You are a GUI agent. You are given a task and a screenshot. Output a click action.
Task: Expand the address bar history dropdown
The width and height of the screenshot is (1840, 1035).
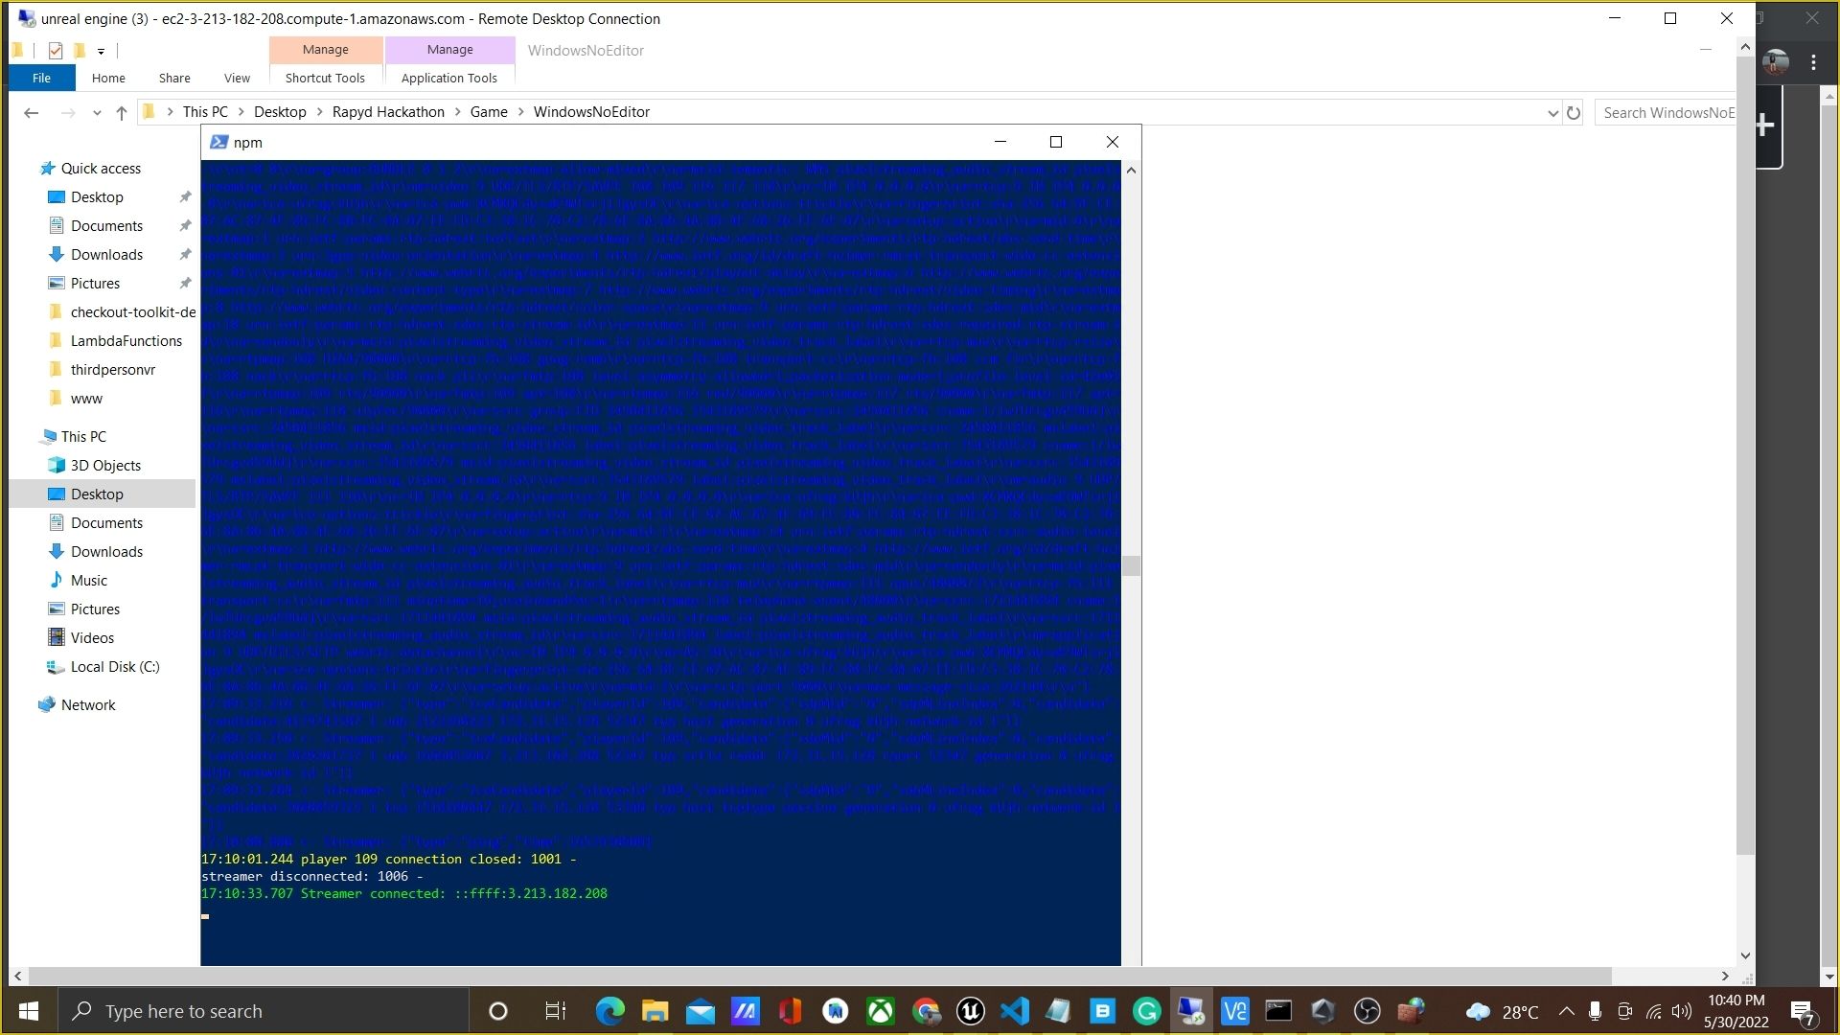1552,113
